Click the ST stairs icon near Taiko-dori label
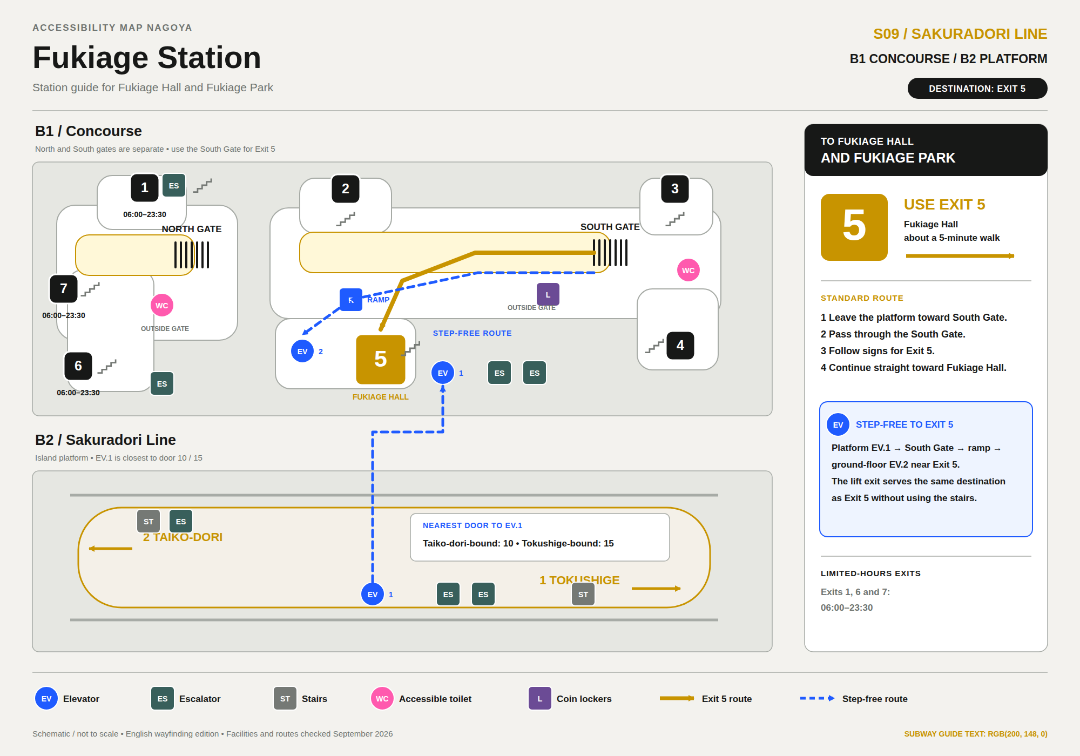 [148, 521]
